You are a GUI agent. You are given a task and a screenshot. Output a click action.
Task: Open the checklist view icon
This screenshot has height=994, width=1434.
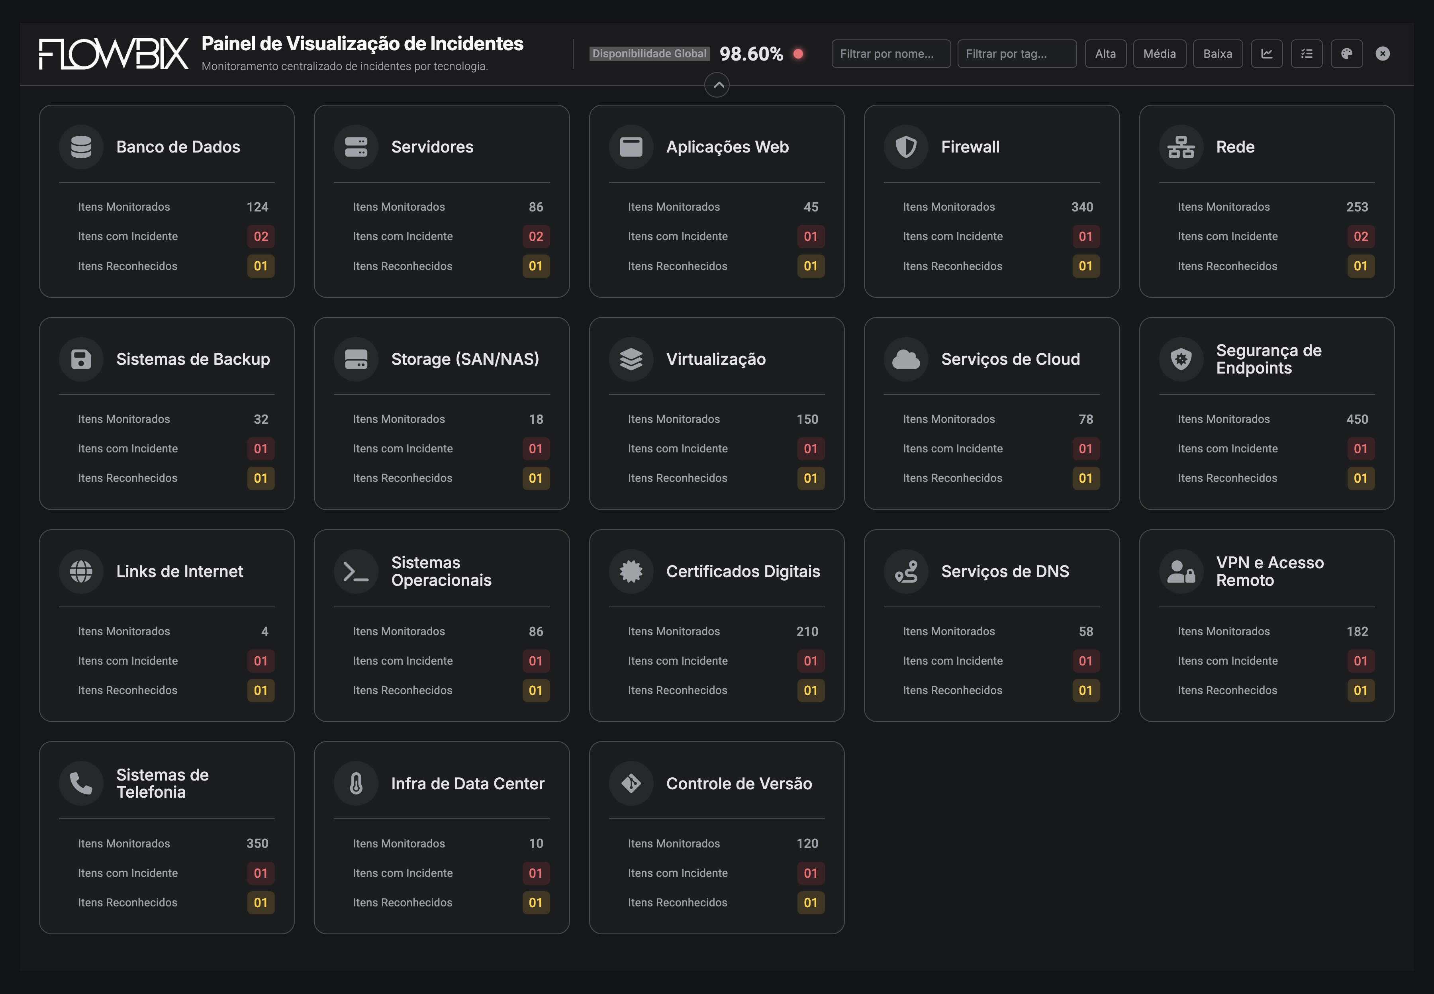(1307, 53)
